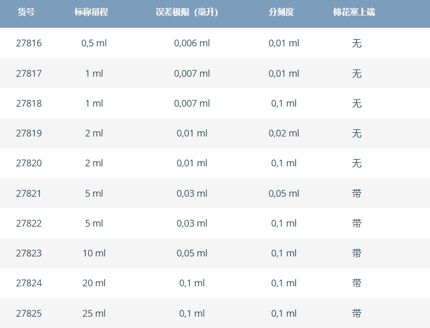
Task: Select item number 27818 row
Action: point(215,103)
